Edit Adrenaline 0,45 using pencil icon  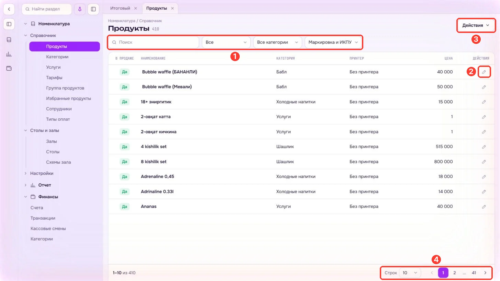coord(484,177)
